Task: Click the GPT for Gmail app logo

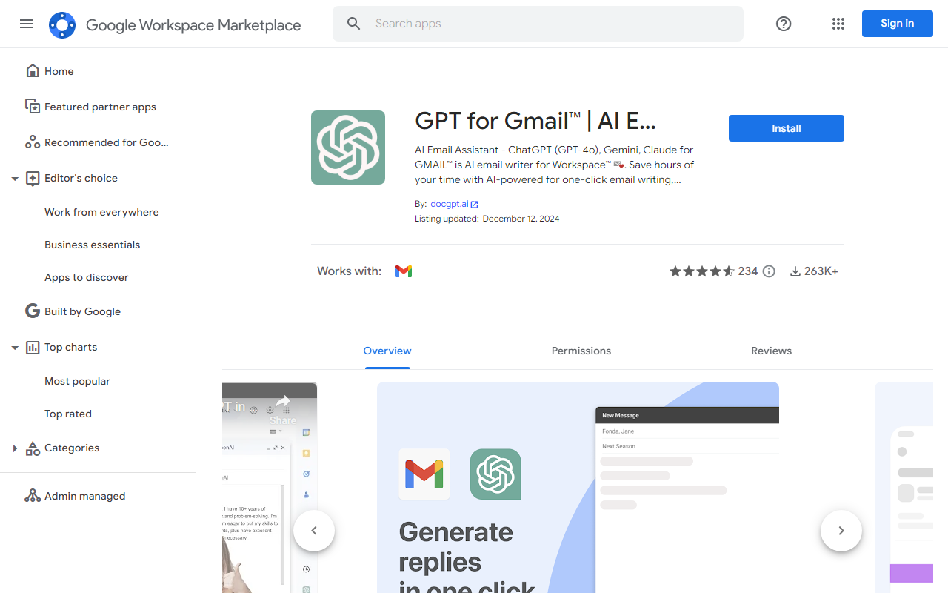Action: click(x=348, y=148)
